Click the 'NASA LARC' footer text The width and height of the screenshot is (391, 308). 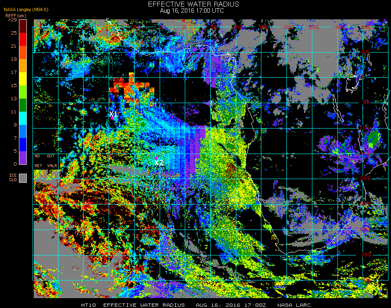point(294,305)
